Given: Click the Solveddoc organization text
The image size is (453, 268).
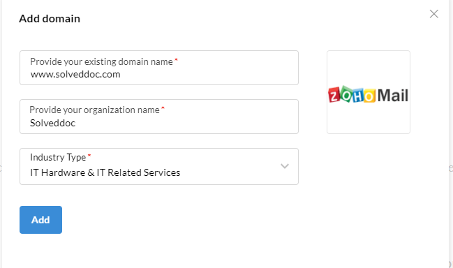Looking at the screenshot, I should pyautogui.click(x=52, y=123).
